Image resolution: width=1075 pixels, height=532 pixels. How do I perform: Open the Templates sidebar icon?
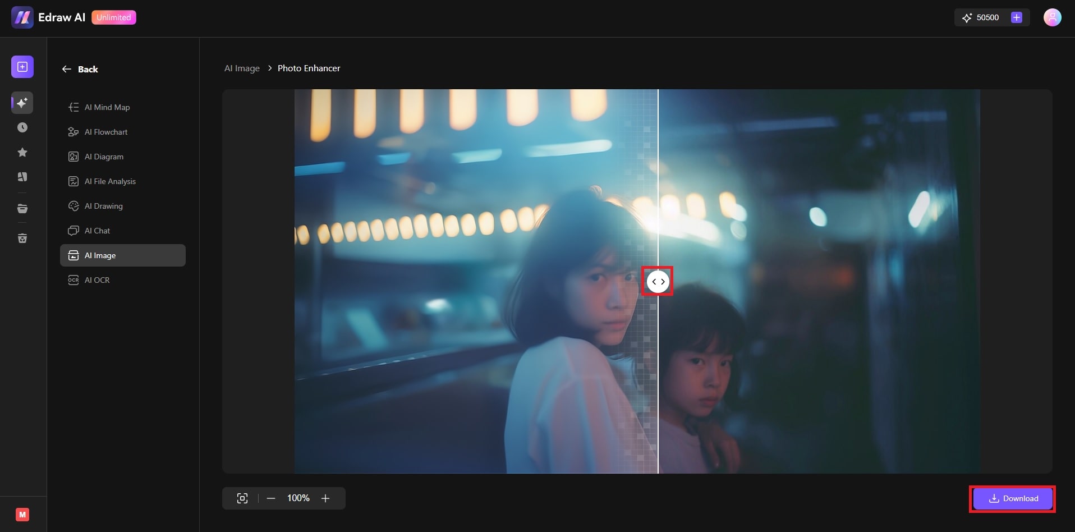tap(22, 177)
